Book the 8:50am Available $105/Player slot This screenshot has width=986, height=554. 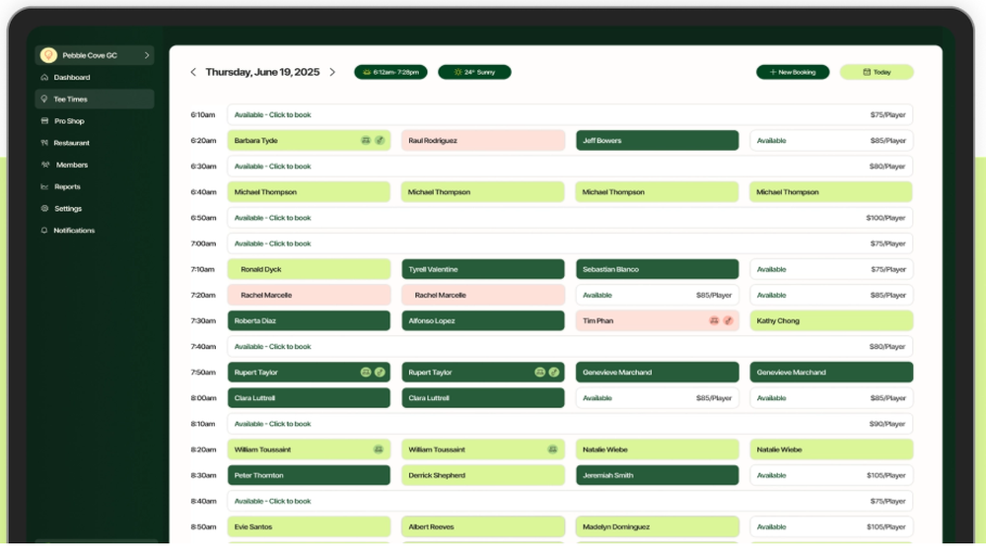pos(831,527)
